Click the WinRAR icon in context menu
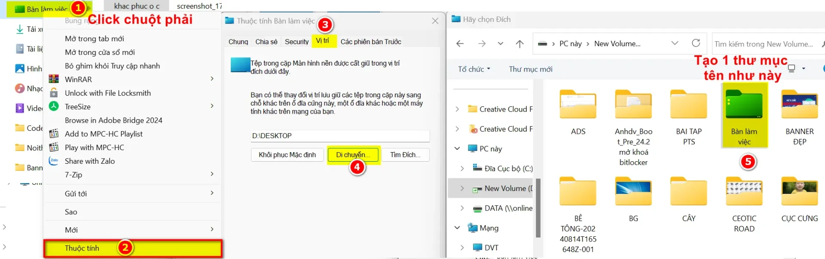825x259 pixels. click(54, 79)
